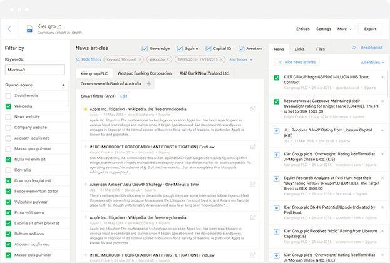
Task: Toggle the Squirro source checkbox
Action: coord(180,48)
